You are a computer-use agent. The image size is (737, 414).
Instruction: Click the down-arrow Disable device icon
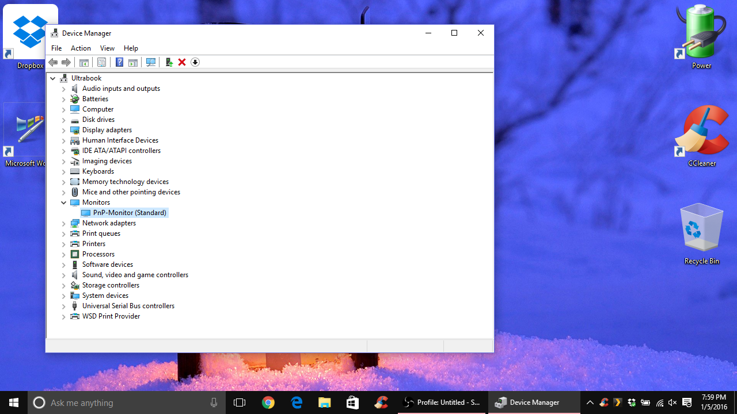[195, 62]
